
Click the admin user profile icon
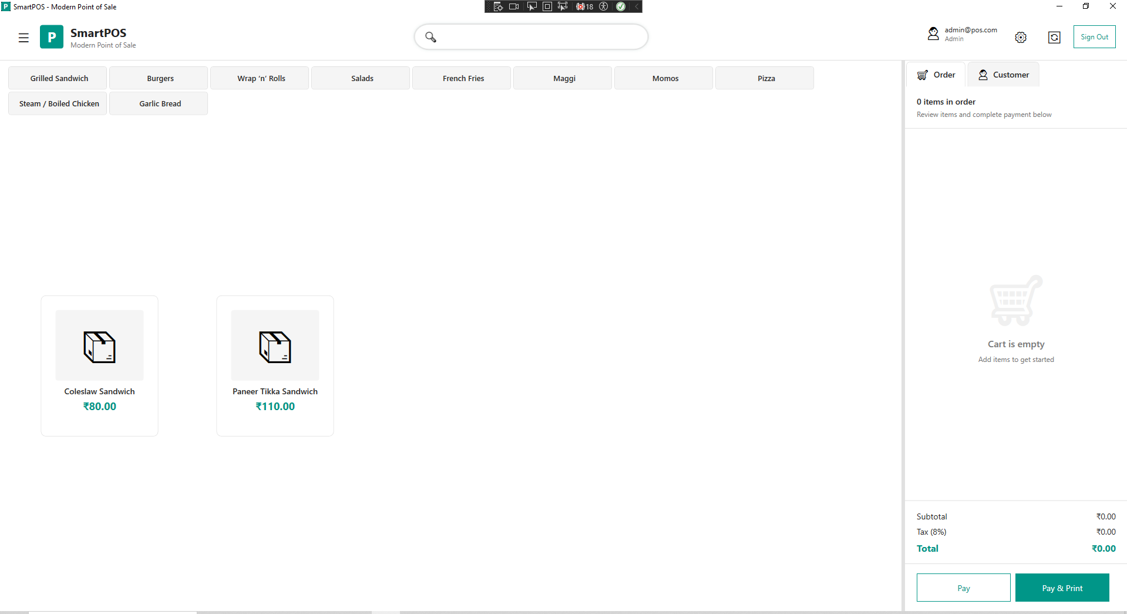coord(933,34)
